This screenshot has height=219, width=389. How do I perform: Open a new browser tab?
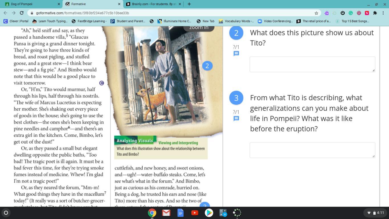tap(189, 4)
